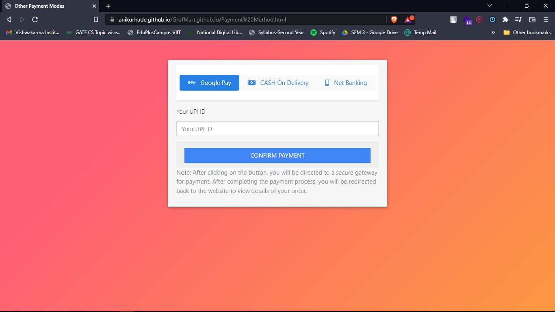
Task: Bookmark this page using the bookmark icon
Action: pos(96,19)
